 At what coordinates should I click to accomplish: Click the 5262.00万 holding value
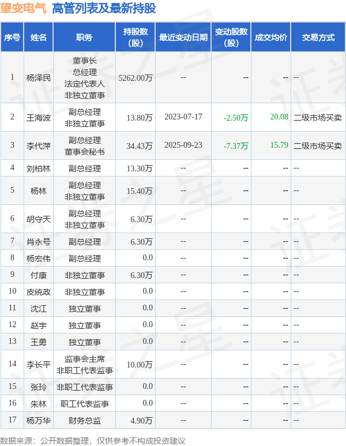[136, 78]
